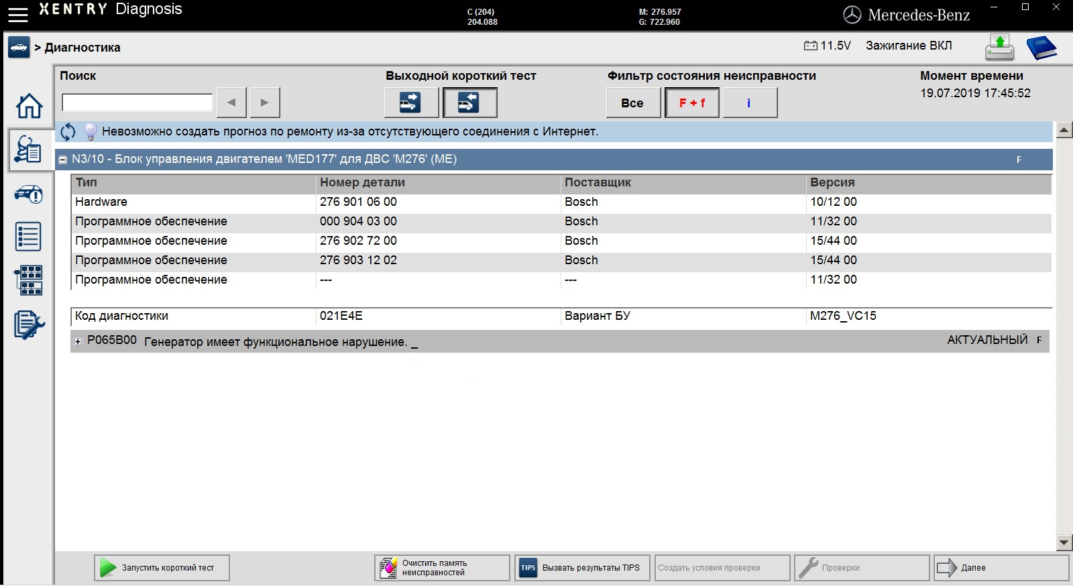The height and width of the screenshot is (586, 1073).
Task: Select part number 276 901 06 00
Action: pyautogui.click(x=358, y=202)
